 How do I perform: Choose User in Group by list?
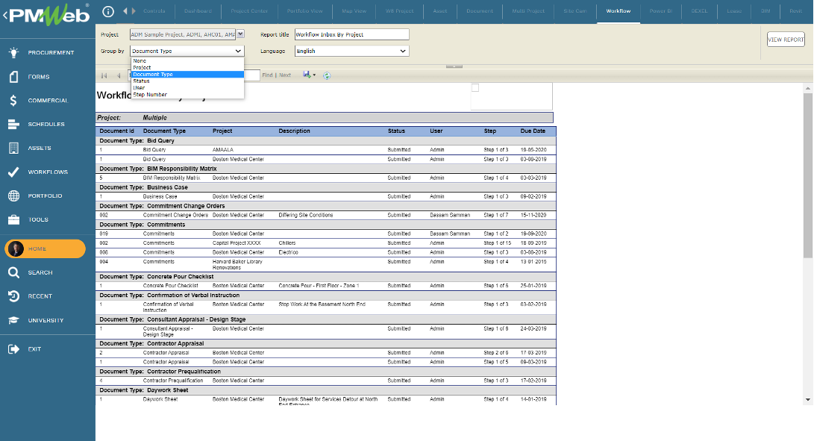coord(187,88)
